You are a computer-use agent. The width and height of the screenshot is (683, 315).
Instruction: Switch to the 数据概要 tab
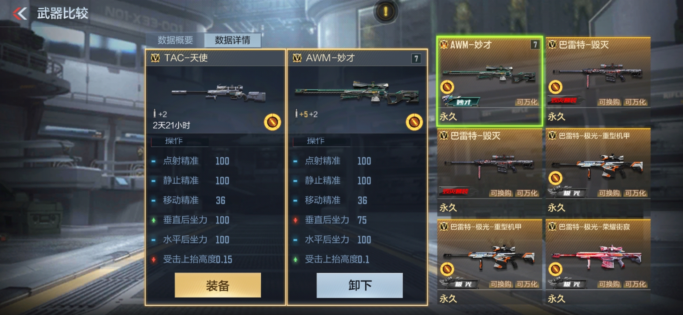tap(175, 40)
